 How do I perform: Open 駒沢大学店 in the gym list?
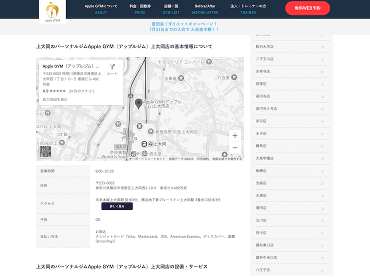tap(291, 46)
